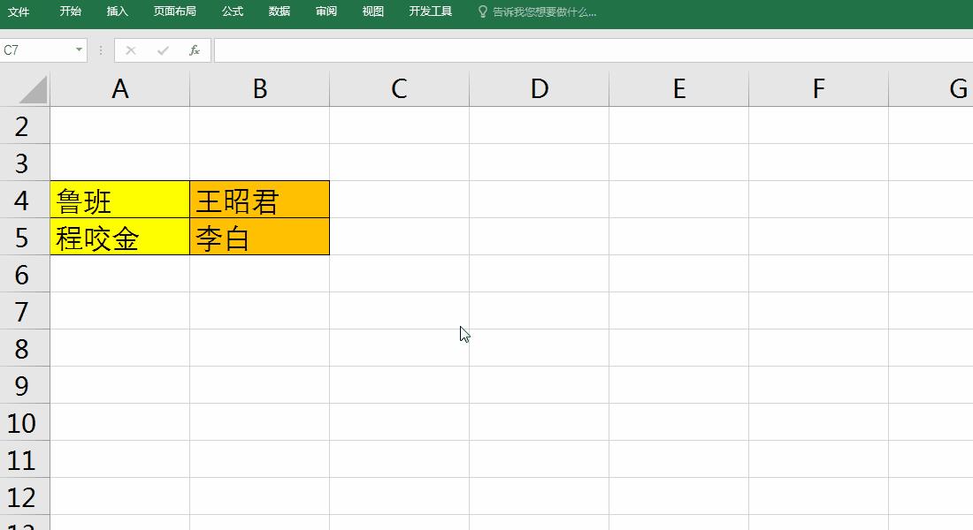
Task: Select the cell containing 李白
Action: pyautogui.click(x=258, y=237)
